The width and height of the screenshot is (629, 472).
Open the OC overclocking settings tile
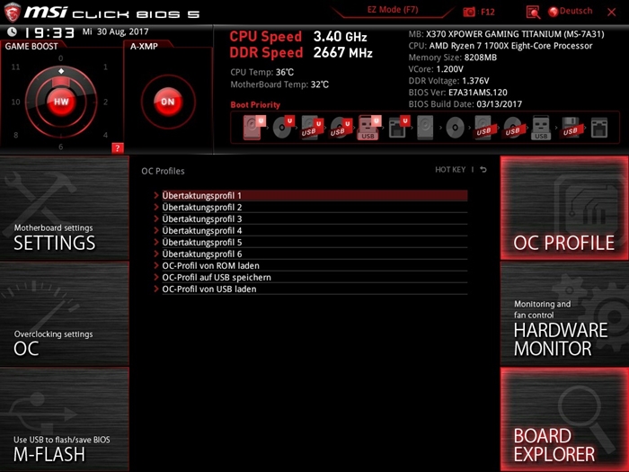[x=64, y=314]
